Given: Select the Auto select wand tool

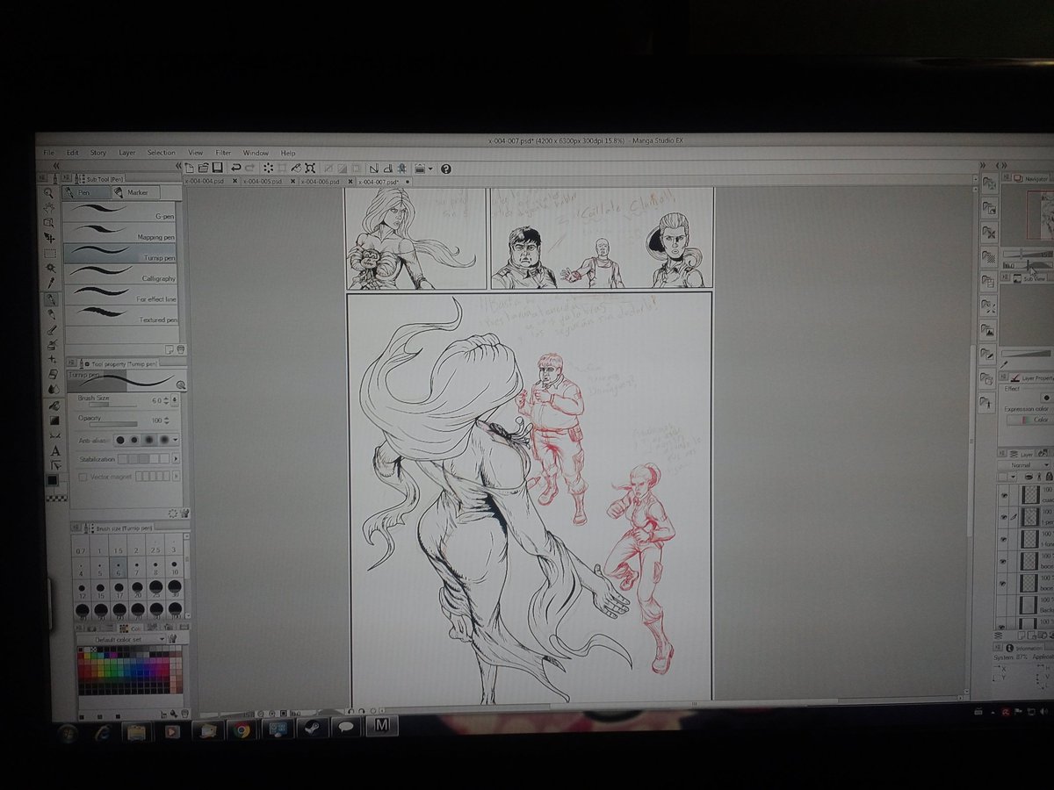Looking at the screenshot, I should point(51,268).
